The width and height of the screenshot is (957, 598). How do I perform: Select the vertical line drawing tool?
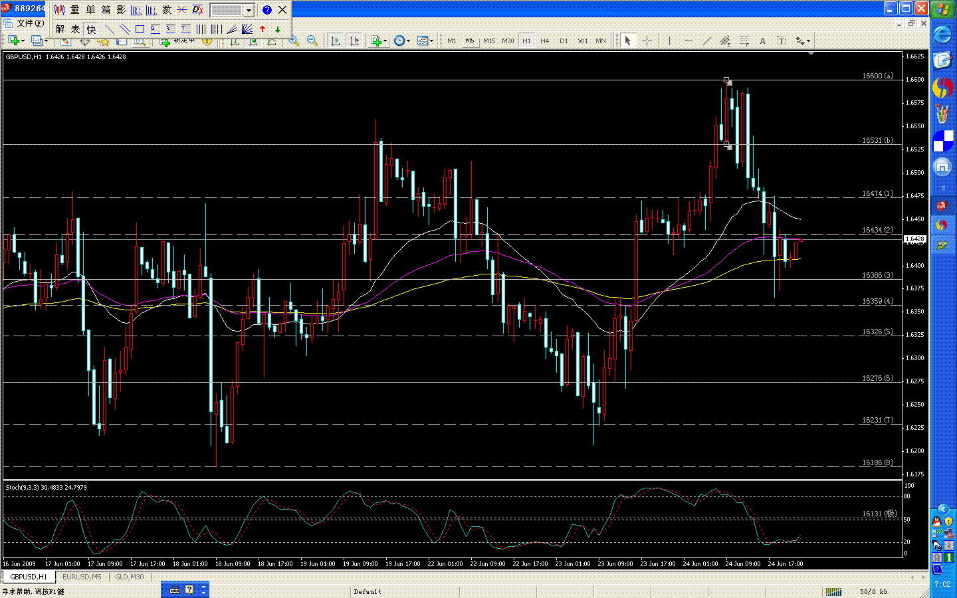[x=669, y=41]
